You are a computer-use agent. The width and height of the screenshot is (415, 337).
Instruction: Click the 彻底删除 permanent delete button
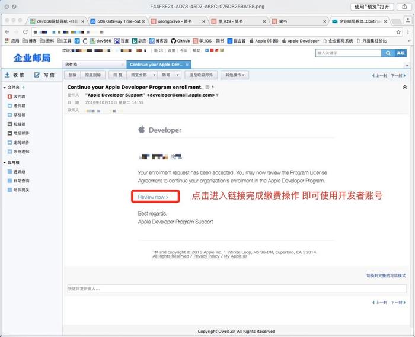click(92, 75)
